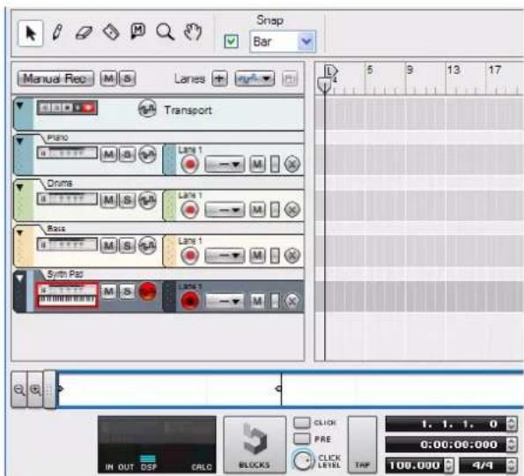Select the Eraser tool
The height and width of the screenshot is (476, 524).
[x=84, y=33]
